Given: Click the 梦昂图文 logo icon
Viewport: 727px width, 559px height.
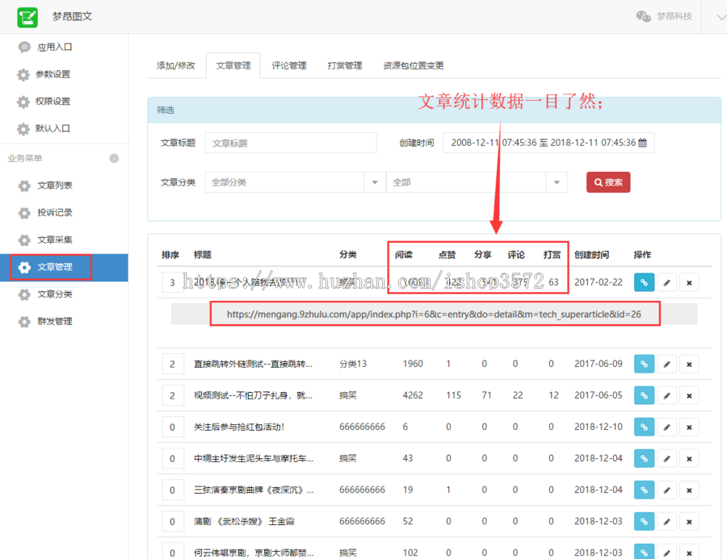Looking at the screenshot, I should tap(27, 16).
